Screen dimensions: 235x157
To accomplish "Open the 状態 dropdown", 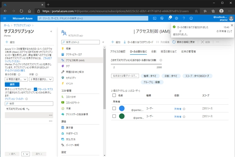I will click(41, 79).
